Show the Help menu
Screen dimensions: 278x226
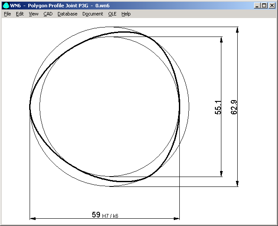[126, 14]
